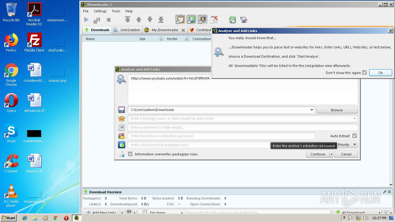
Task: Click the package box icon
Action: [122, 118]
